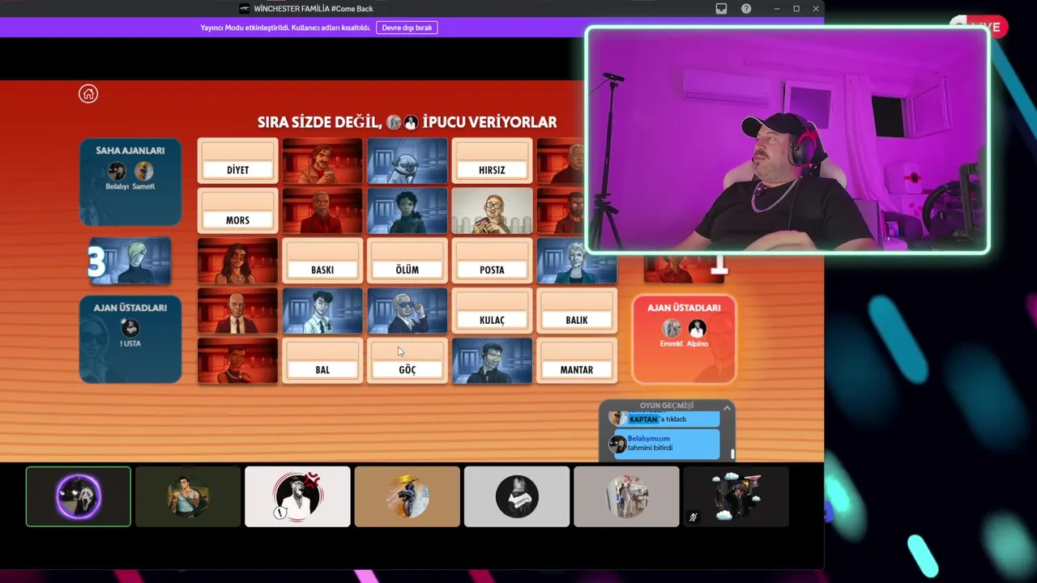Click the Saha Ajanları blue team panel heading
The image size is (1037, 583).
coord(130,151)
